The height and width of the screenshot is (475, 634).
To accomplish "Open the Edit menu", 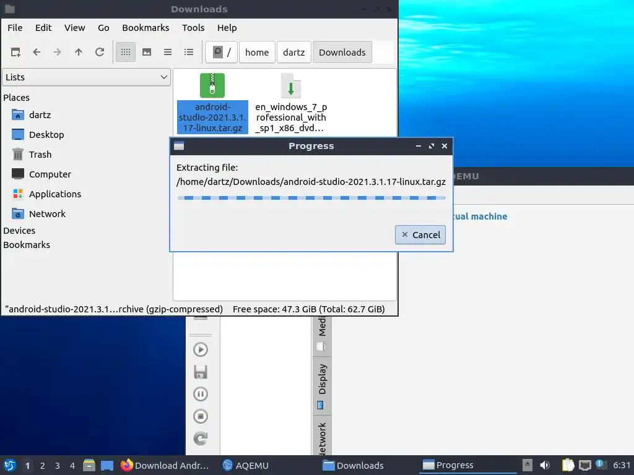I will pos(43,28).
